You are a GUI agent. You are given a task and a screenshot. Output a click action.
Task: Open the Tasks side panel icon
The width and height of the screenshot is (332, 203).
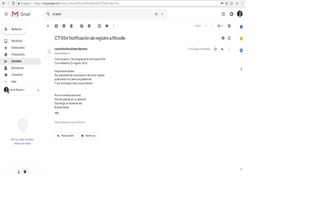[x=241, y=50]
